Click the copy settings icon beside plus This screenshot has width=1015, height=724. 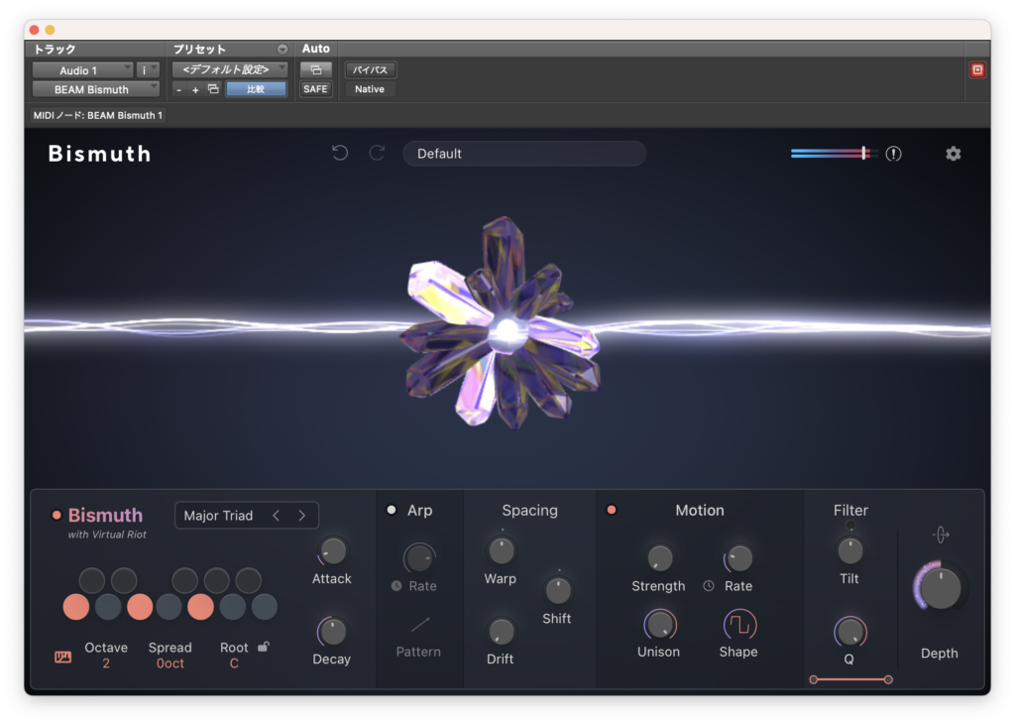213,88
